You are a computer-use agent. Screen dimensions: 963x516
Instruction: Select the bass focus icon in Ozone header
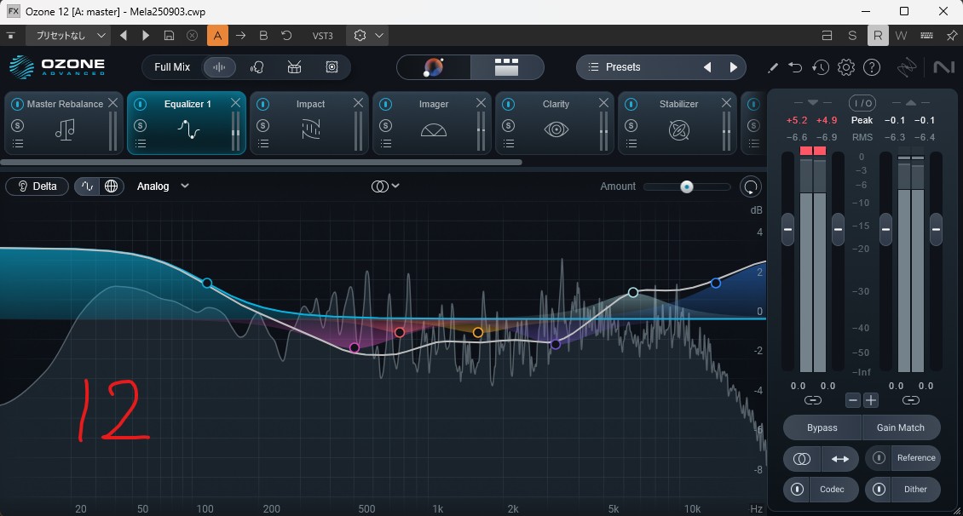(x=332, y=67)
